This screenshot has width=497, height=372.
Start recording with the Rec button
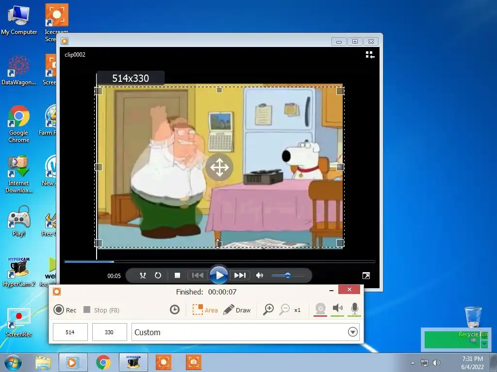65,310
